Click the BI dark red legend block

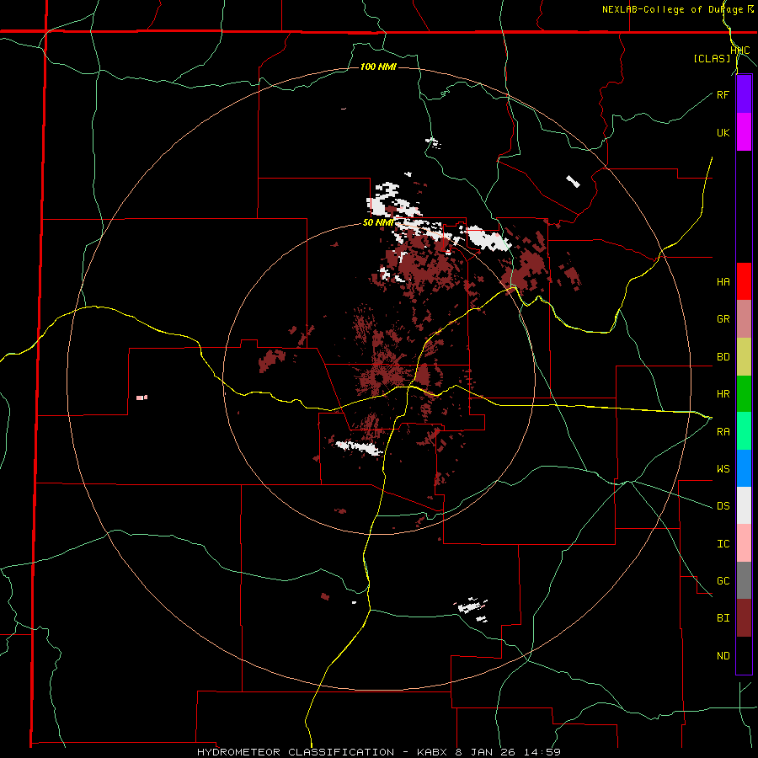744,618
